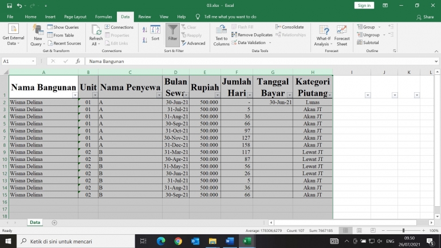Open the Sort dialog
441x248 pixels.
[155, 33]
